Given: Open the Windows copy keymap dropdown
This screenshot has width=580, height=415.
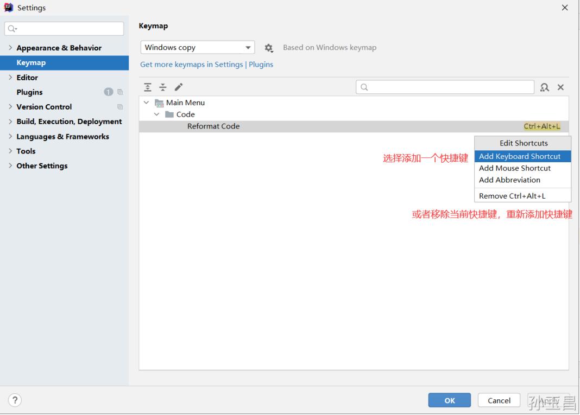Looking at the screenshot, I should (198, 47).
